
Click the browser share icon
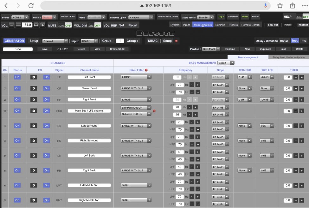tap(293, 6)
